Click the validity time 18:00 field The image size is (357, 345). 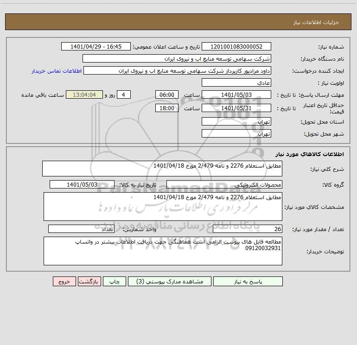coord(166,108)
